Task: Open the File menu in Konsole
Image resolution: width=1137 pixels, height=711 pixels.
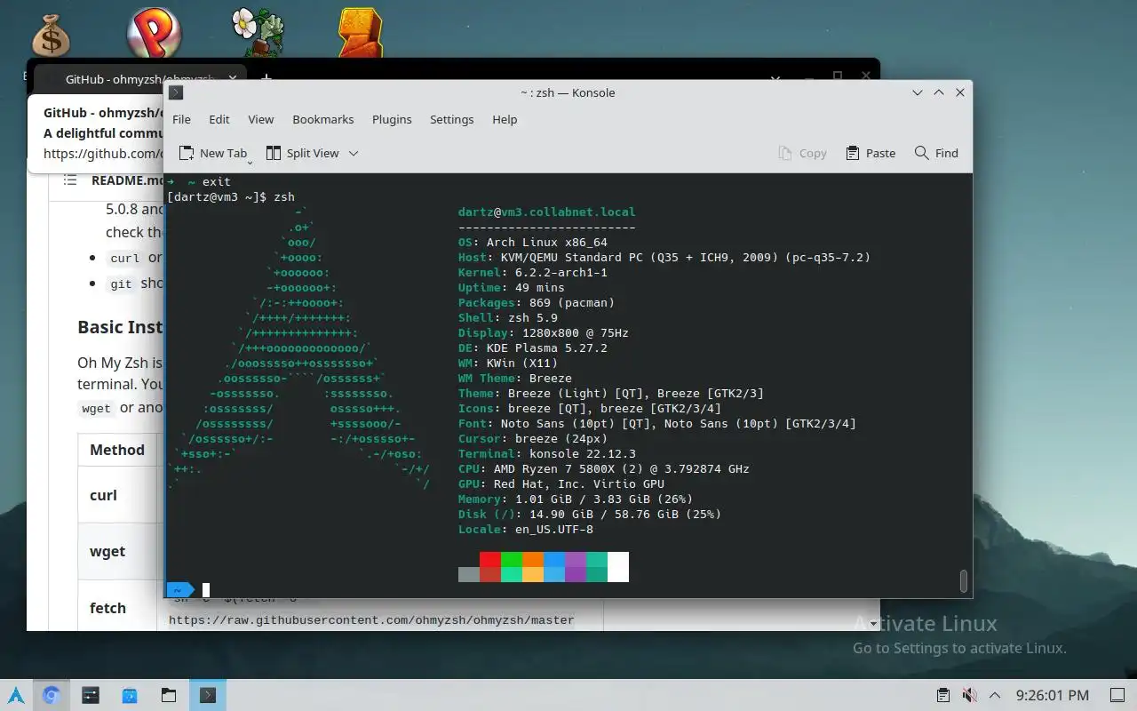Action: pyautogui.click(x=181, y=119)
